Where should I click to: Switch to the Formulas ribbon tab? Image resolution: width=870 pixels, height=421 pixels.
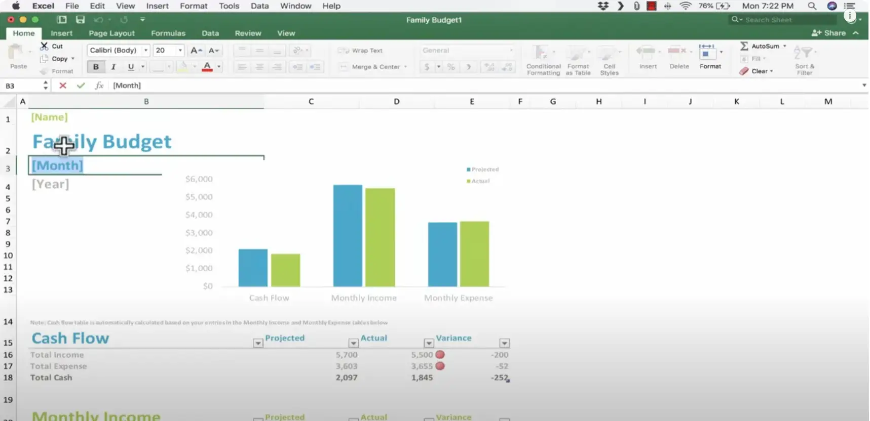pos(168,33)
